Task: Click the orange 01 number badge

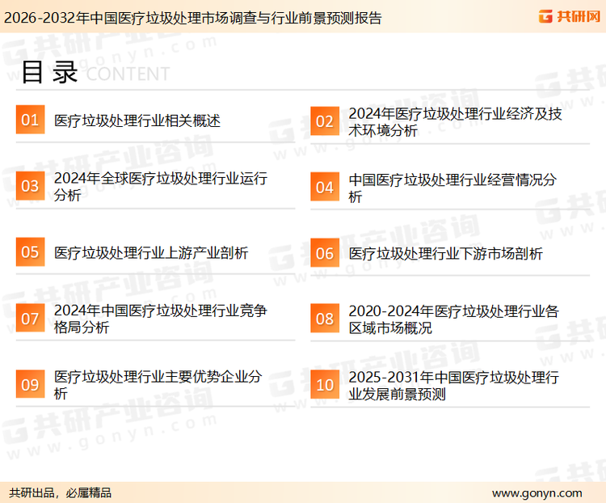Action: 30,120
